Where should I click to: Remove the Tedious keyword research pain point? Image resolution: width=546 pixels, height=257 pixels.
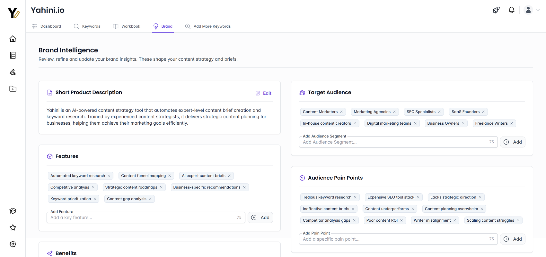(x=355, y=197)
